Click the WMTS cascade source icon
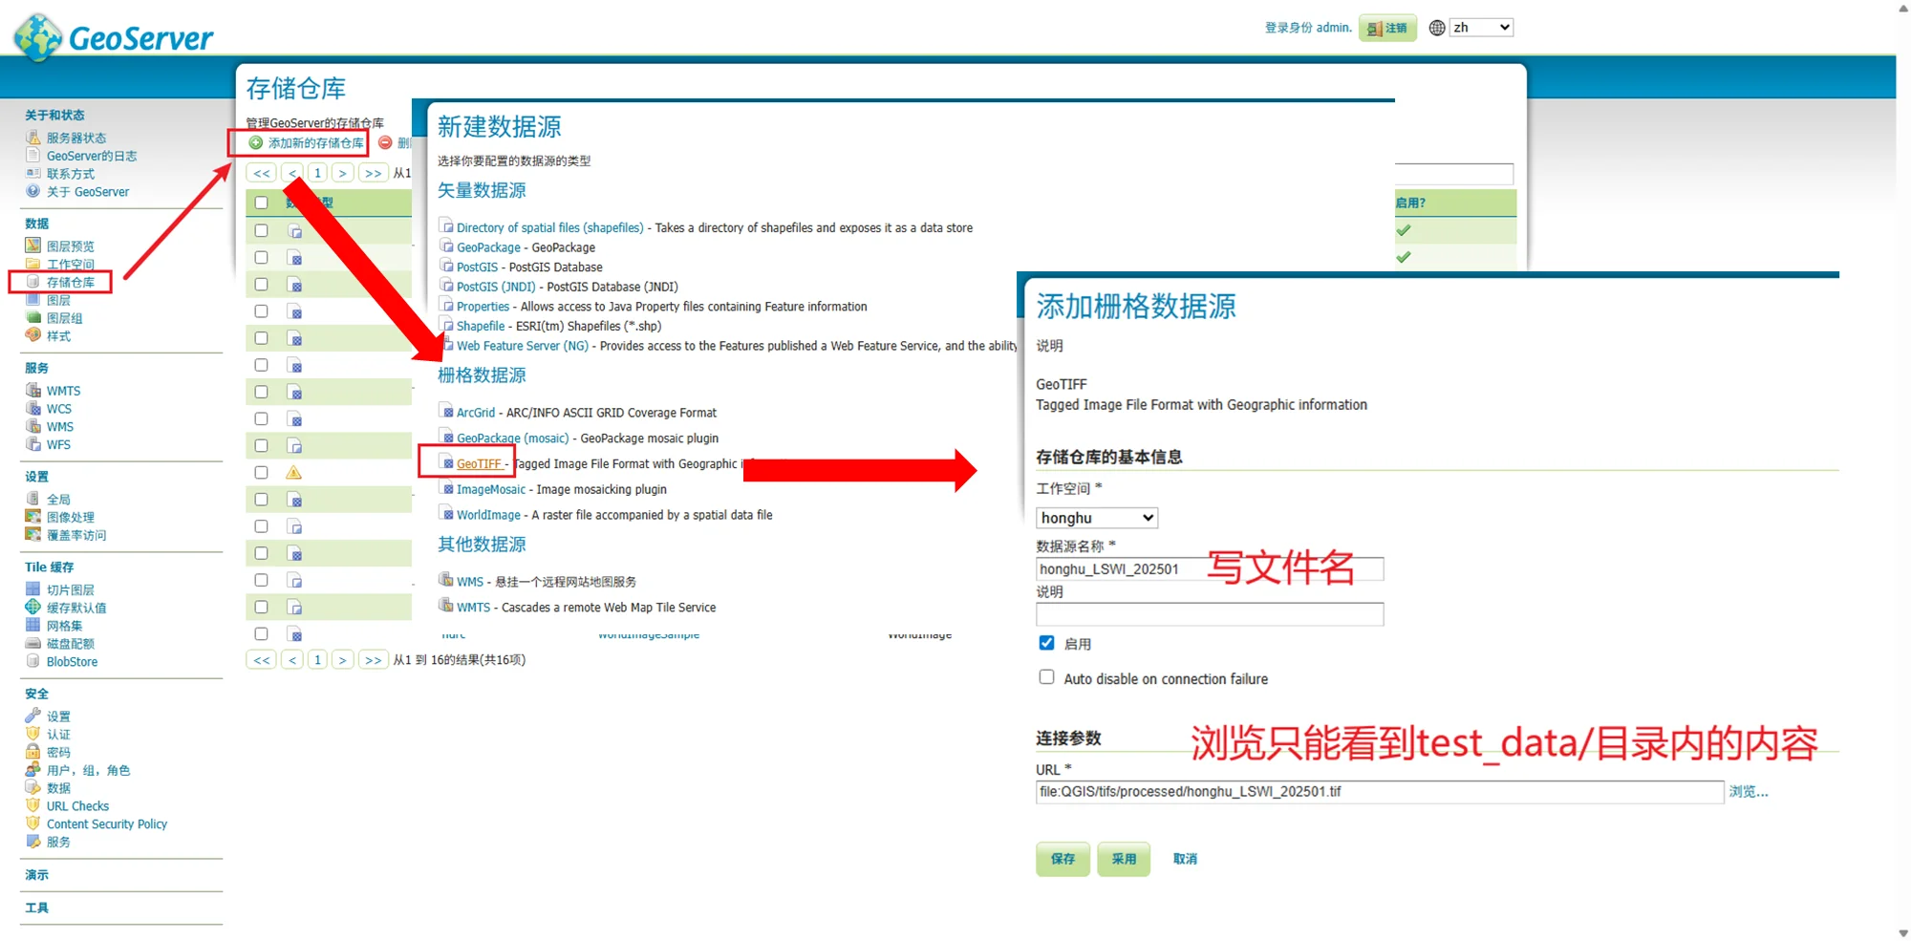 point(446,606)
